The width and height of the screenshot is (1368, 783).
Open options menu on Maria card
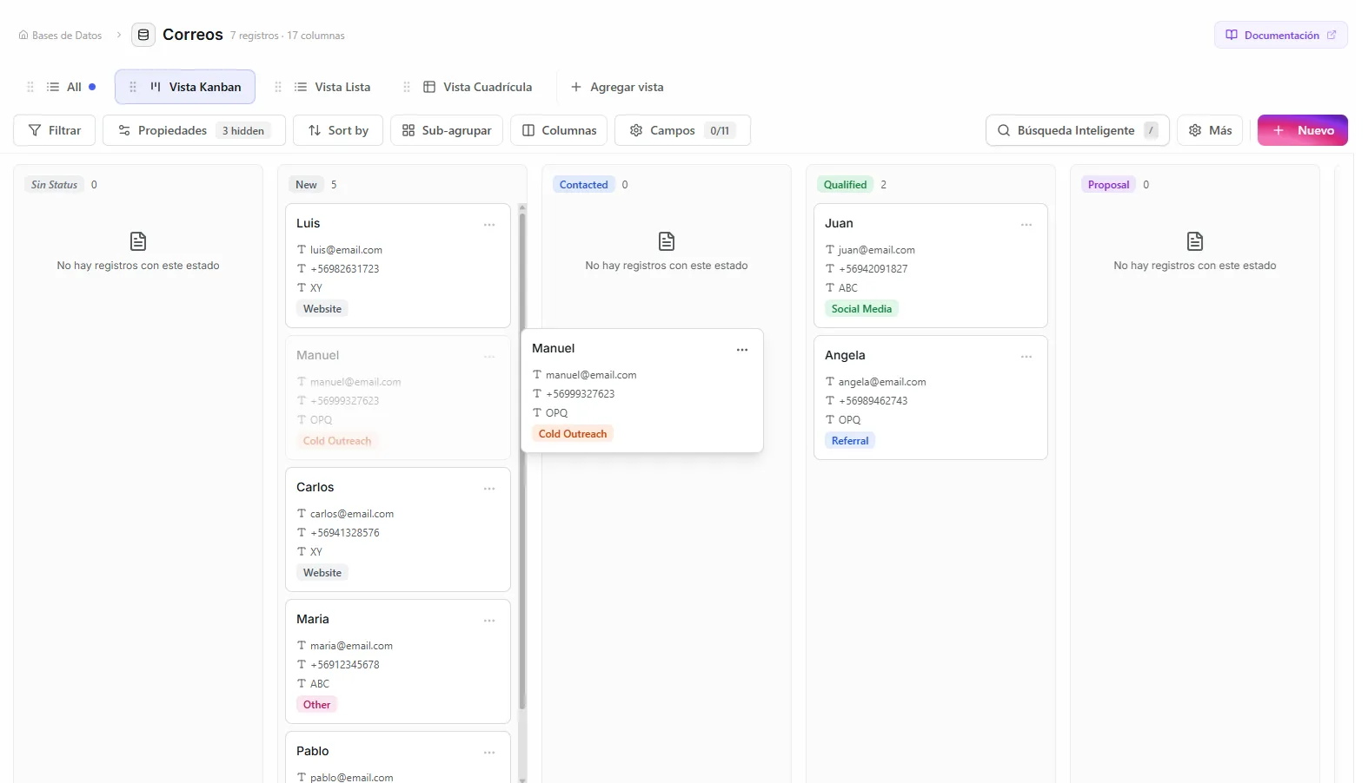click(x=489, y=621)
